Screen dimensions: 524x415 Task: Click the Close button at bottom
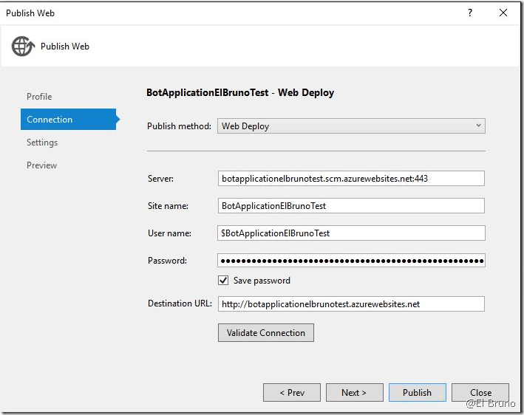480,393
